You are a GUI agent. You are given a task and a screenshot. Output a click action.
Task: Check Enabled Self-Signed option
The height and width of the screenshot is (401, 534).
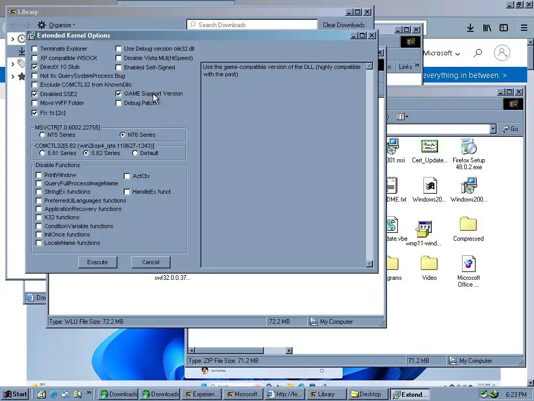pyautogui.click(x=118, y=67)
